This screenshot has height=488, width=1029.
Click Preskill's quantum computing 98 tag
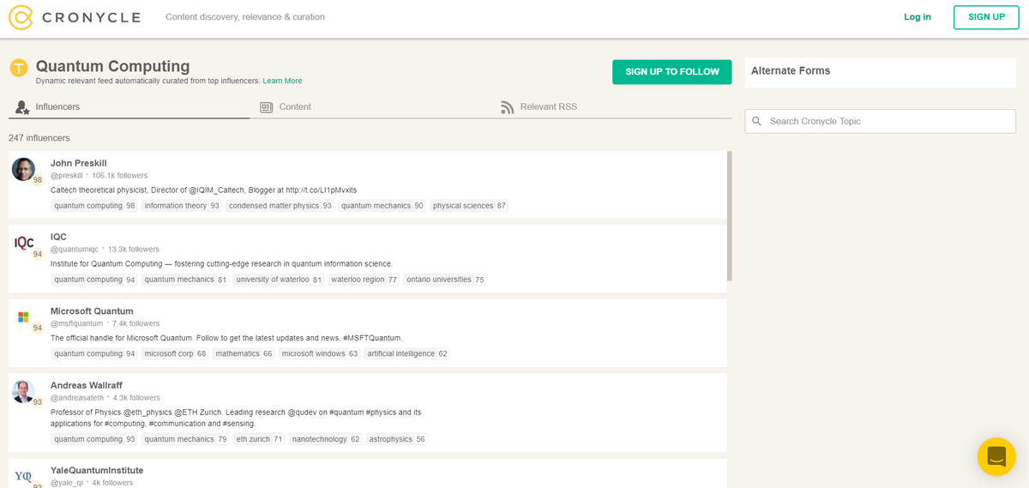pos(94,206)
